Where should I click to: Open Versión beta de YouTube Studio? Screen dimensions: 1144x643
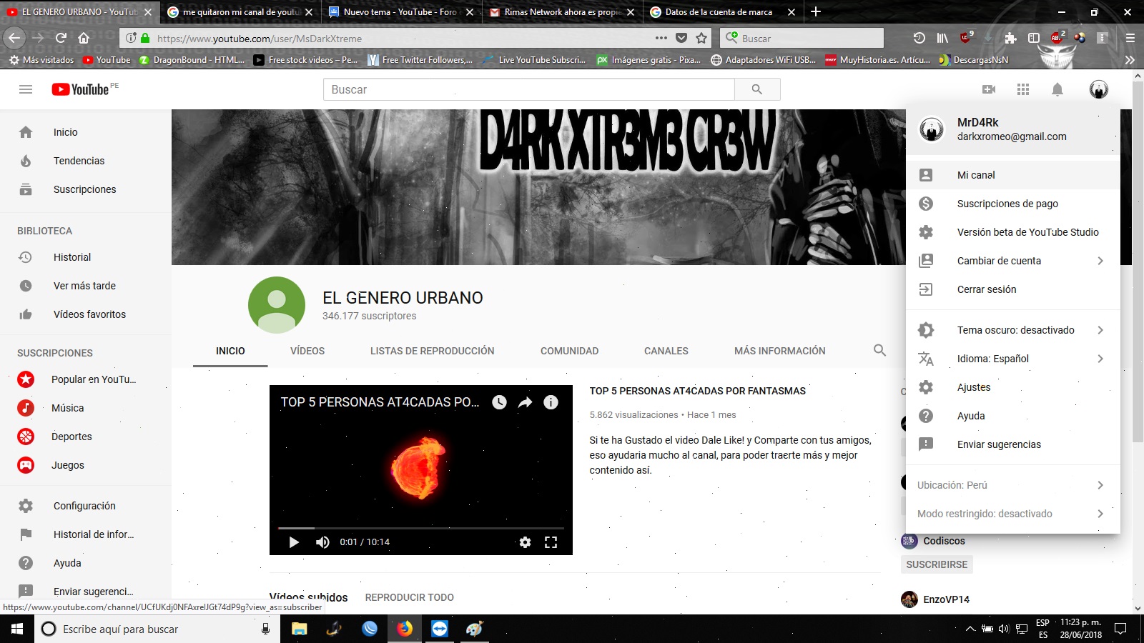click(x=1012, y=232)
